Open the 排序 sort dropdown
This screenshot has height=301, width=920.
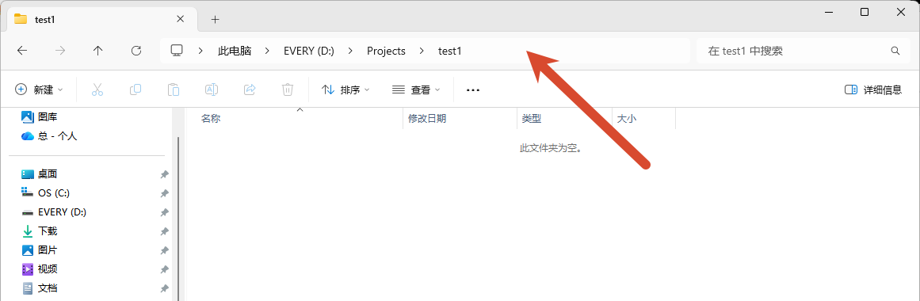(x=345, y=90)
